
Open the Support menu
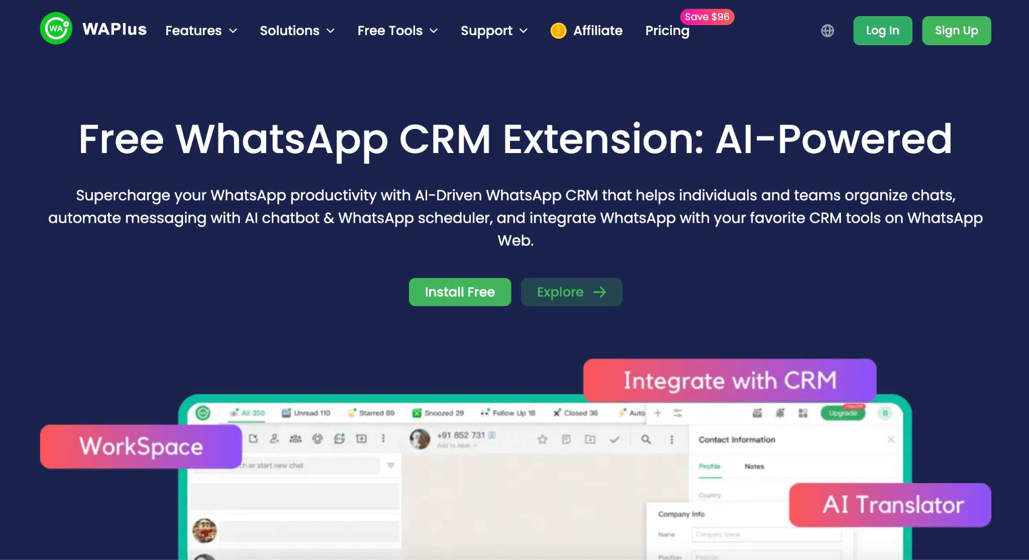(494, 31)
